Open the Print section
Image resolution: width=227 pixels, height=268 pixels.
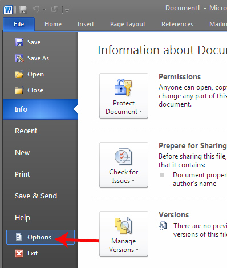coord(22,174)
